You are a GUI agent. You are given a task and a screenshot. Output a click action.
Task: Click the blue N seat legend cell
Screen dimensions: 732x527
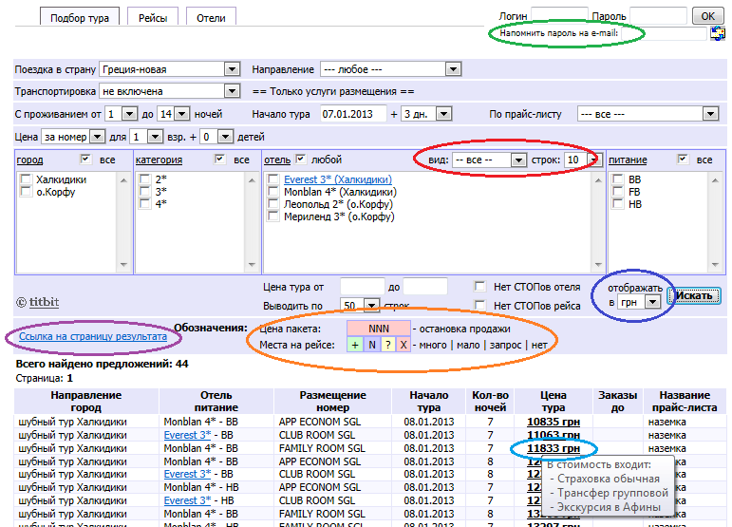[x=372, y=345]
